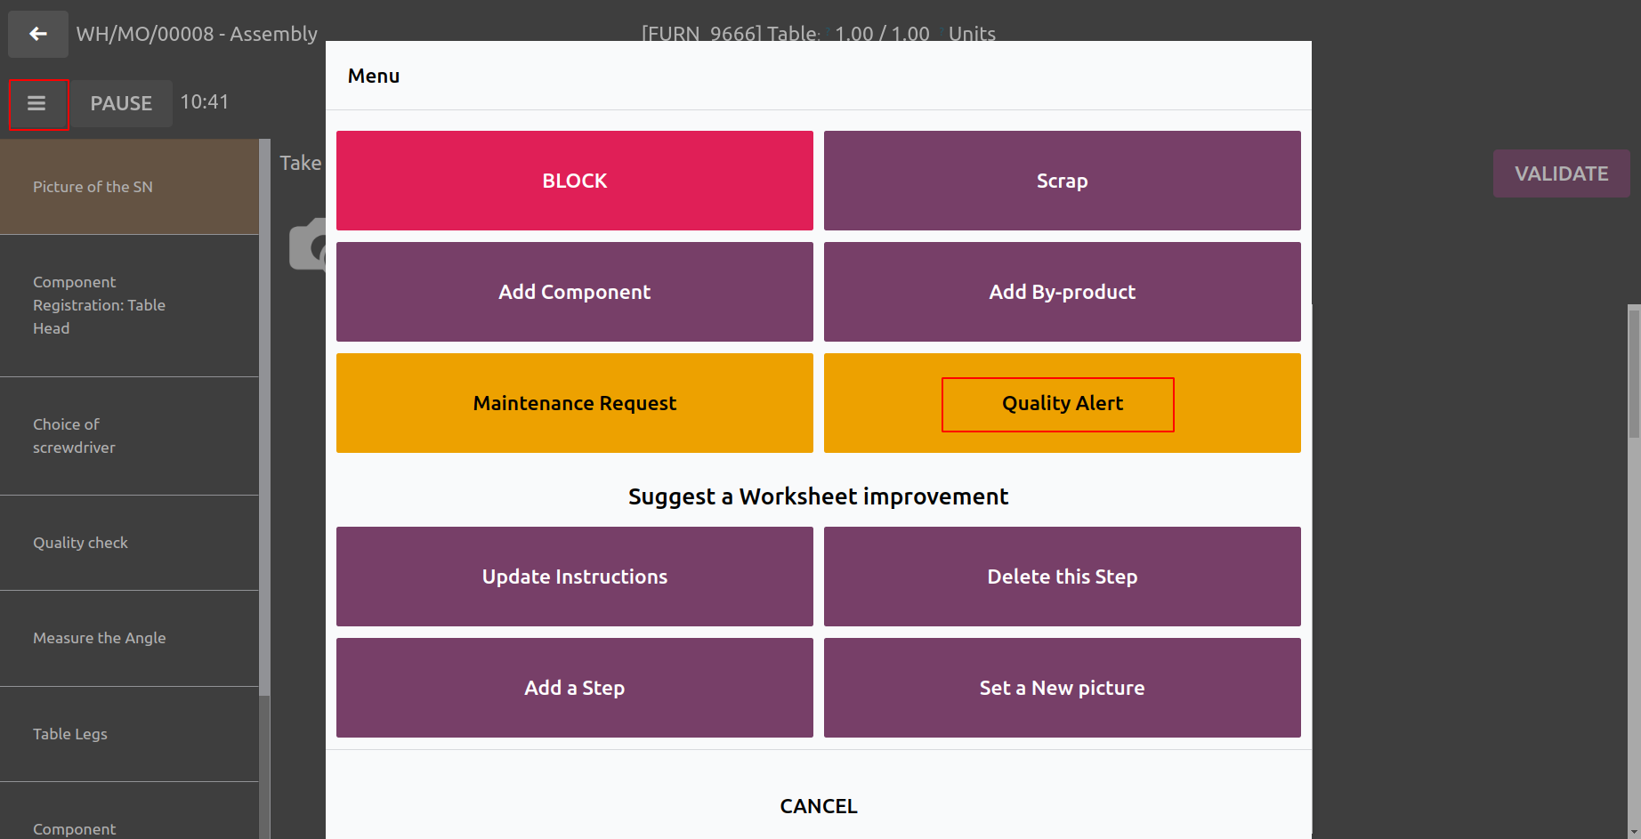Click the back arrow icon
This screenshot has width=1641, height=839.
coord(37,34)
